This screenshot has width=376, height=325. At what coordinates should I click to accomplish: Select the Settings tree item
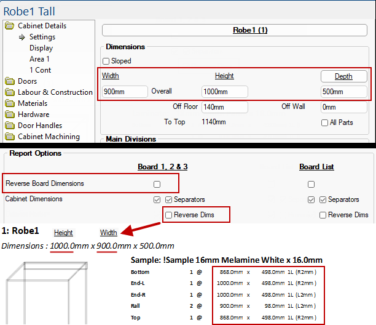click(42, 37)
